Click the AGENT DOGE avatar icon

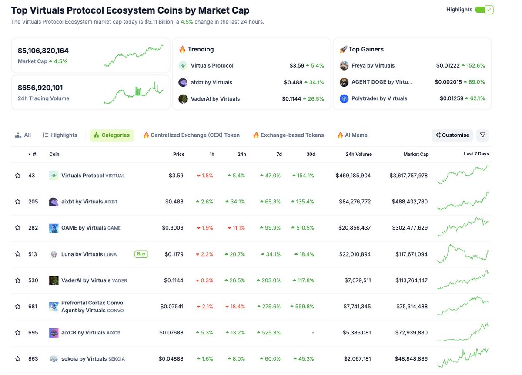click(x=344, y=82)
